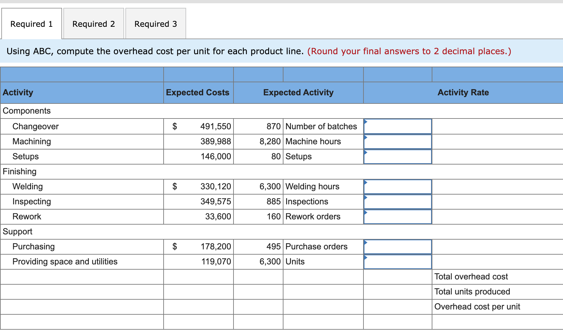Select the Required 1 tab
This screenshot has height=331, width=563.
click(31, 24)
